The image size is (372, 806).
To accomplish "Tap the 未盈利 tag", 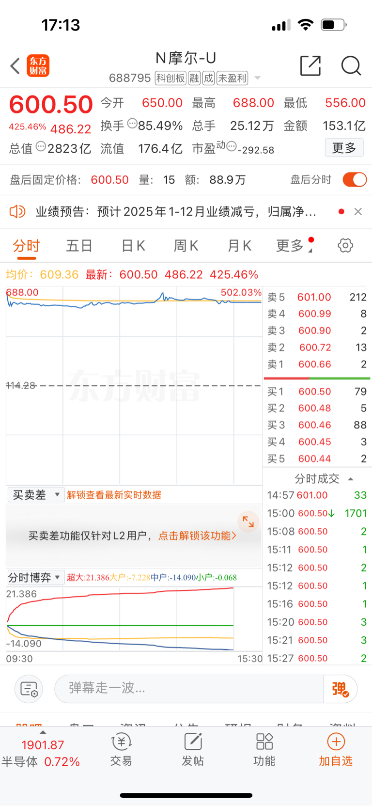I will pyautogui.click(x=232, y=78).
